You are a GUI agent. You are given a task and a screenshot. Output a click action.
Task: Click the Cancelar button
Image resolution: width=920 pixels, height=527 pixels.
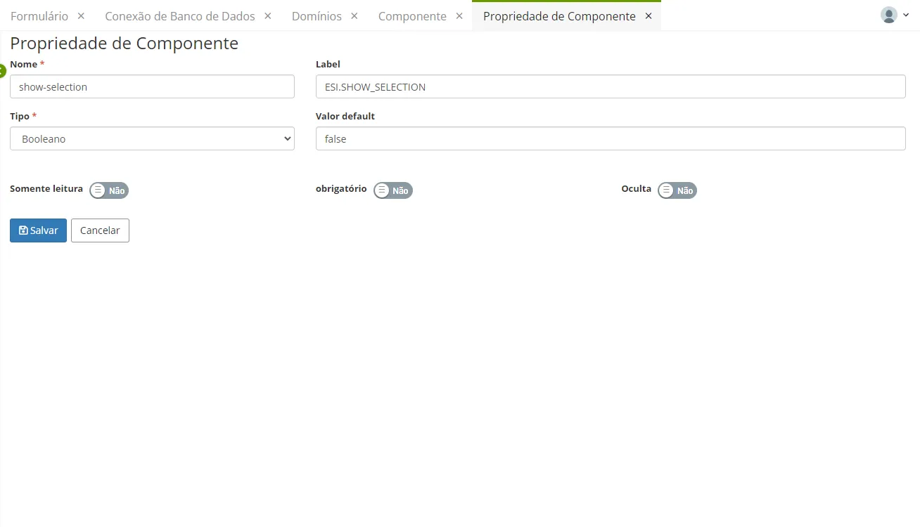tap(100, 230)
